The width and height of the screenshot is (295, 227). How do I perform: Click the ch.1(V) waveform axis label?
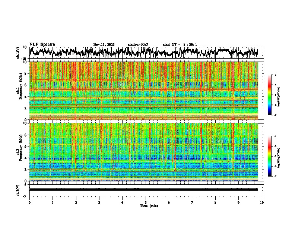pyautogui.click(x=18, y=53)
